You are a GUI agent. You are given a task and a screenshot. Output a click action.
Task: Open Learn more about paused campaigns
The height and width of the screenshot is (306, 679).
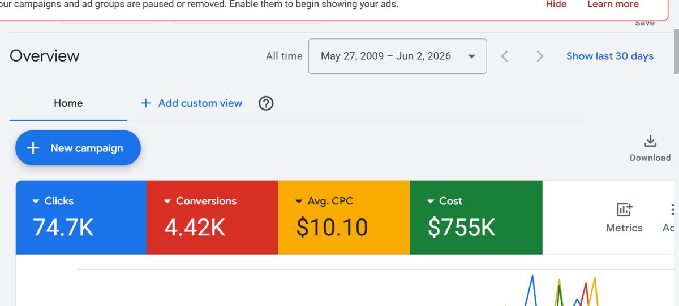(613, 5)
